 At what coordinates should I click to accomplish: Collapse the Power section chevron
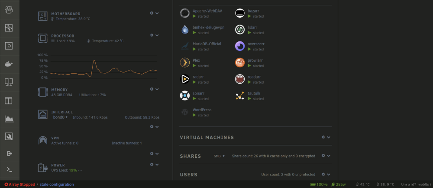(x=157, y=165)
